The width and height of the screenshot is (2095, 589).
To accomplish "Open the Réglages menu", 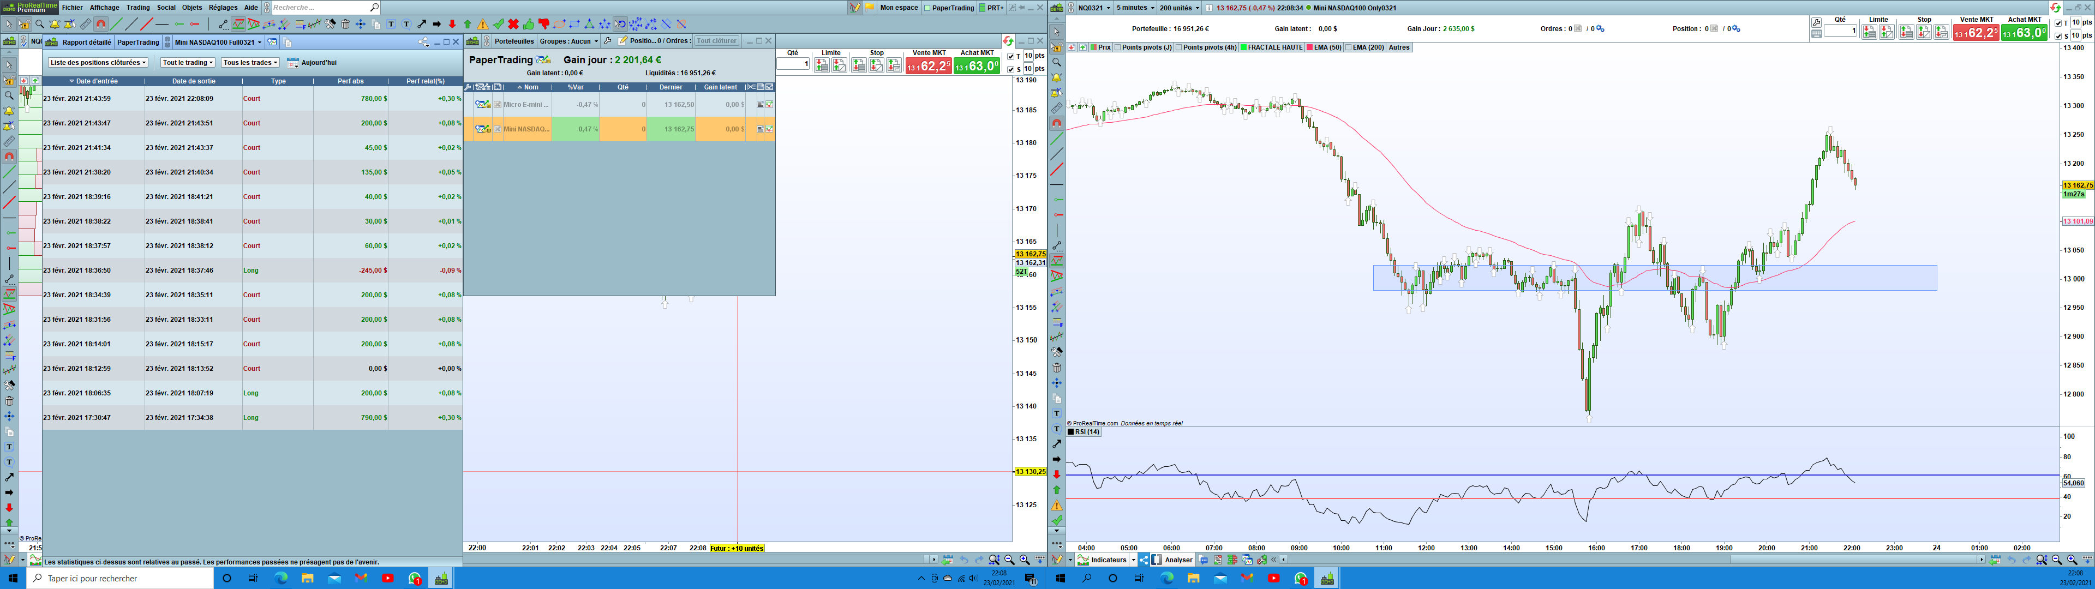I will pos(223,7).
